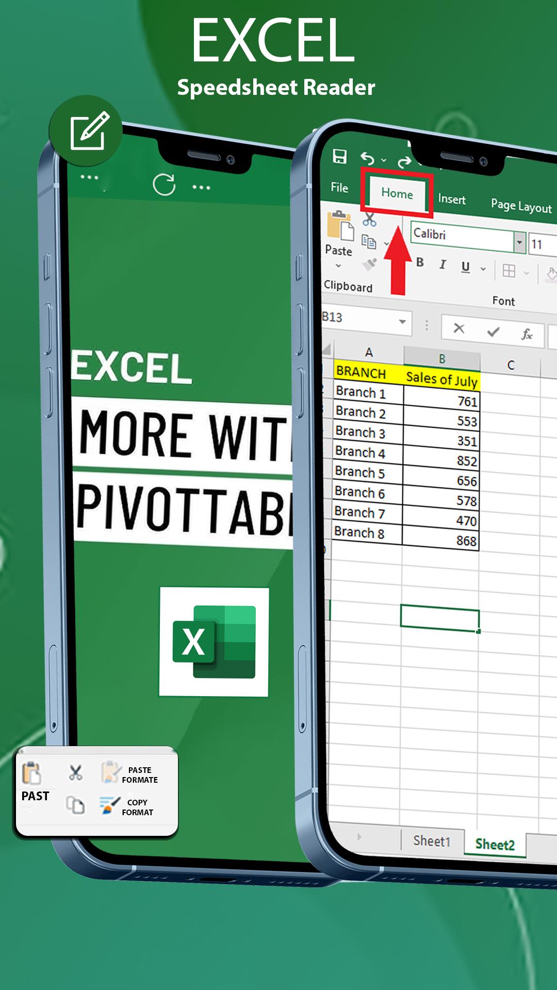The image size is (557, 990).
Task: Expand the Paste options arrow
Action: click(338, 266)
